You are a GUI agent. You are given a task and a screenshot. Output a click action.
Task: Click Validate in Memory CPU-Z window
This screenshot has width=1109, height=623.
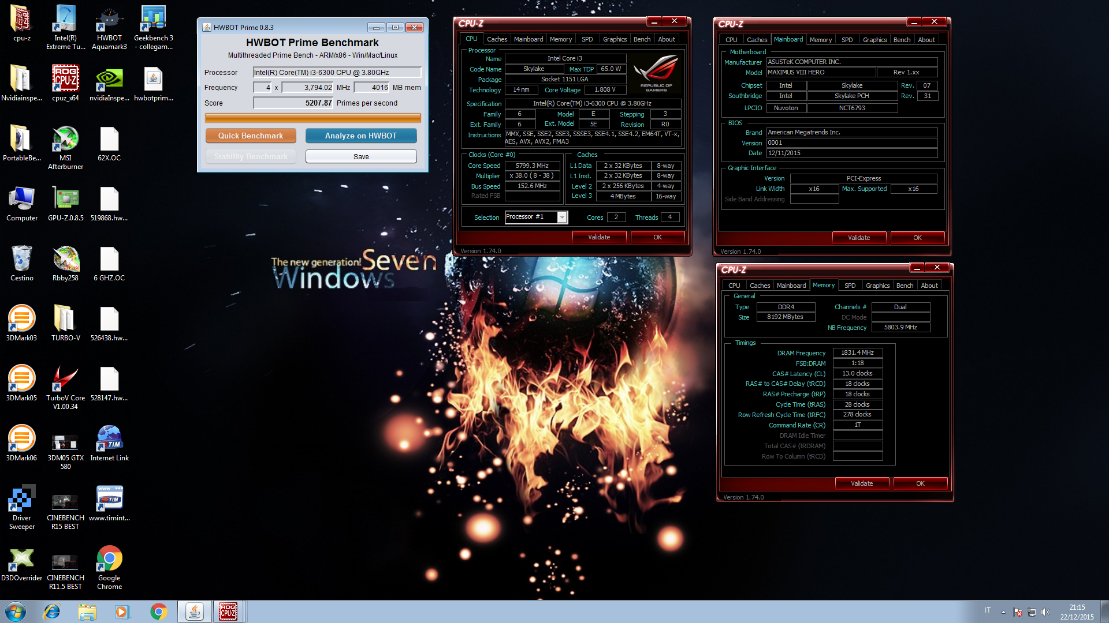[862, 483]
